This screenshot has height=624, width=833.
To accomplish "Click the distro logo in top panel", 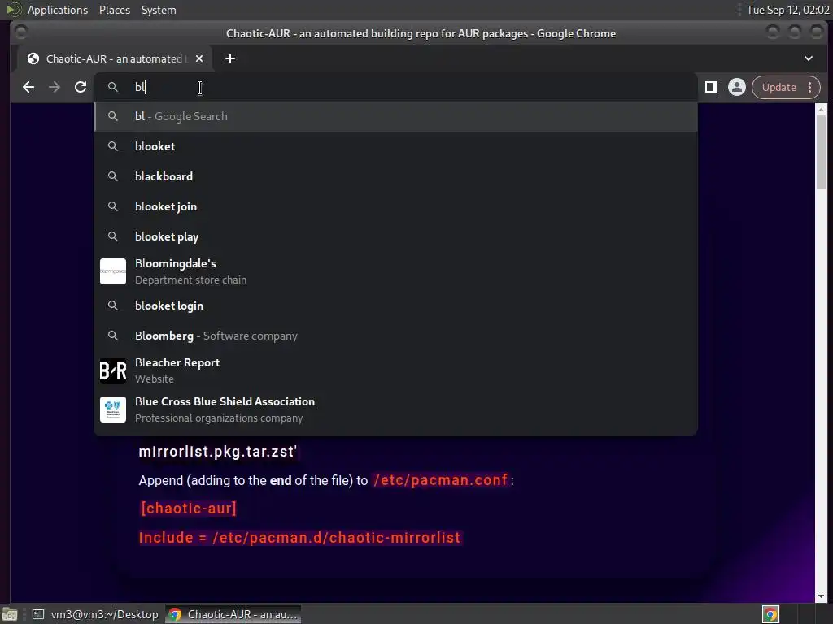I will coord(13,10).
